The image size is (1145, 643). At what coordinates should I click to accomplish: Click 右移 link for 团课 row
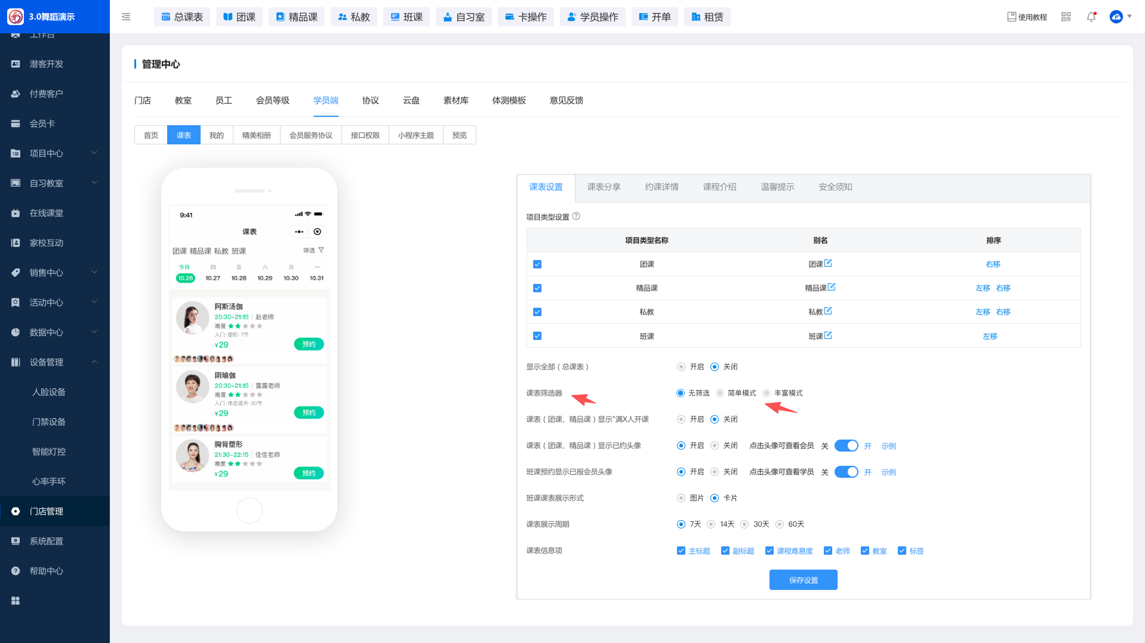pos(993,264)
